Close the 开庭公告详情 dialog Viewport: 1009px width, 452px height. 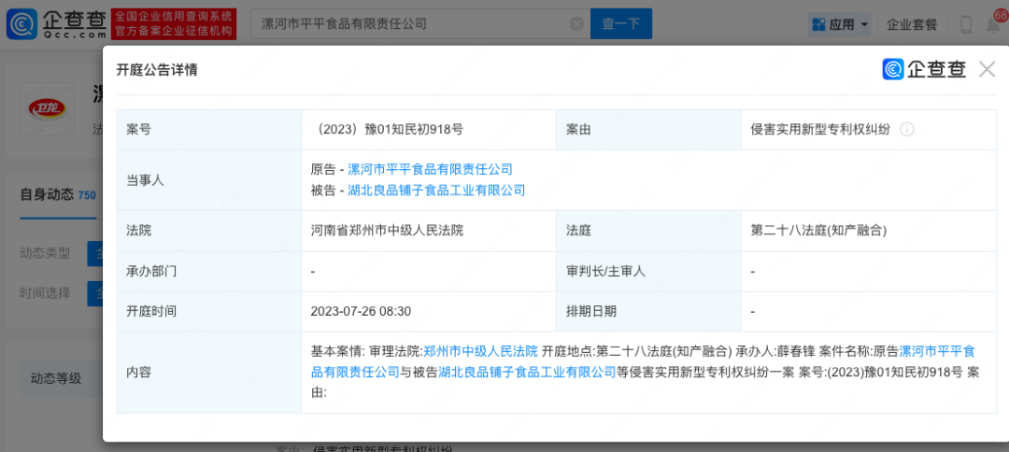click(988, 69)
